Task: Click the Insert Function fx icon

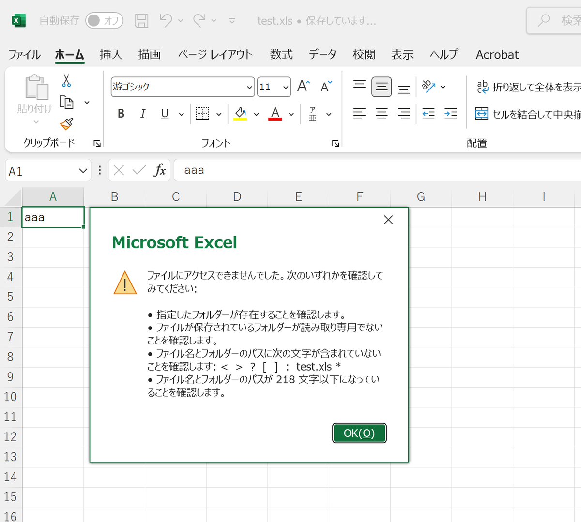Action: click(x=160, y=170)
